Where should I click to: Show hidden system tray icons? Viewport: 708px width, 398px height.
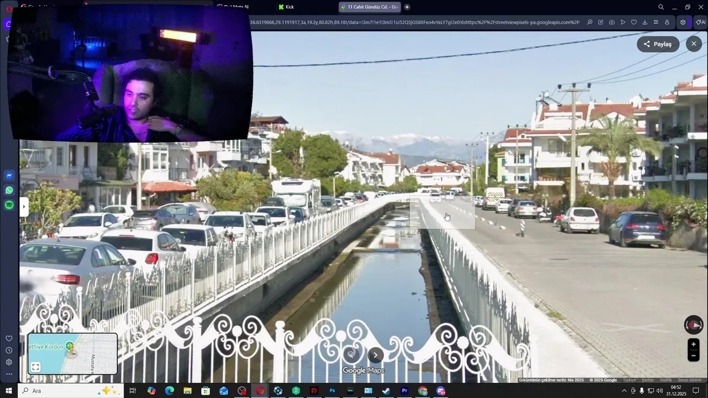pos(624,391)
